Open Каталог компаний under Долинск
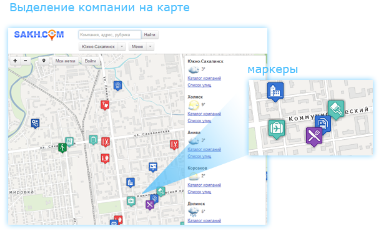 [204, 220]
